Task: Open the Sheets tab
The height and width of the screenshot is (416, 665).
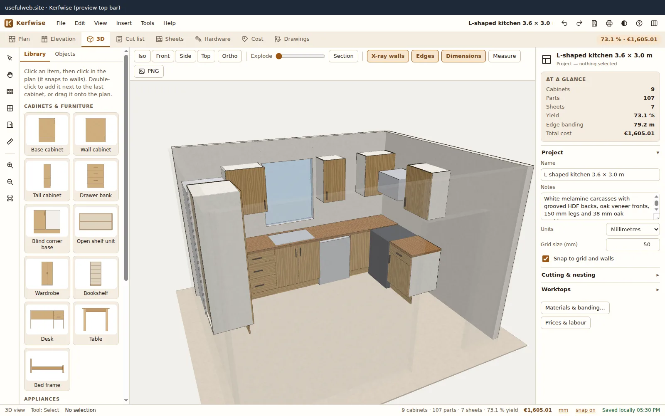Action: point(170,39)
